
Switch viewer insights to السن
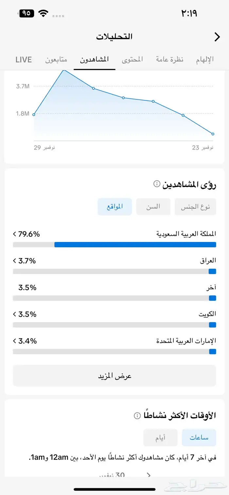point(153,207)
